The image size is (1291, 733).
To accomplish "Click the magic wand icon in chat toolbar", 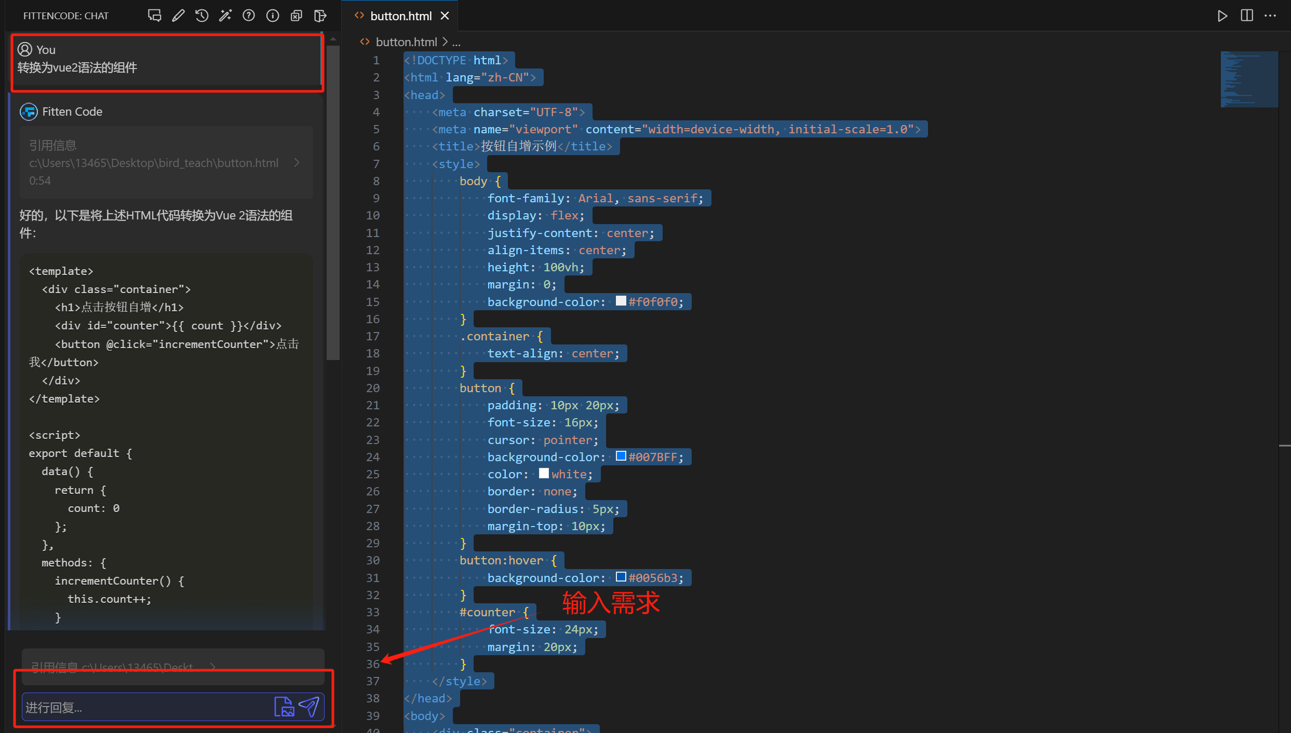I will [x=225, y=16].
